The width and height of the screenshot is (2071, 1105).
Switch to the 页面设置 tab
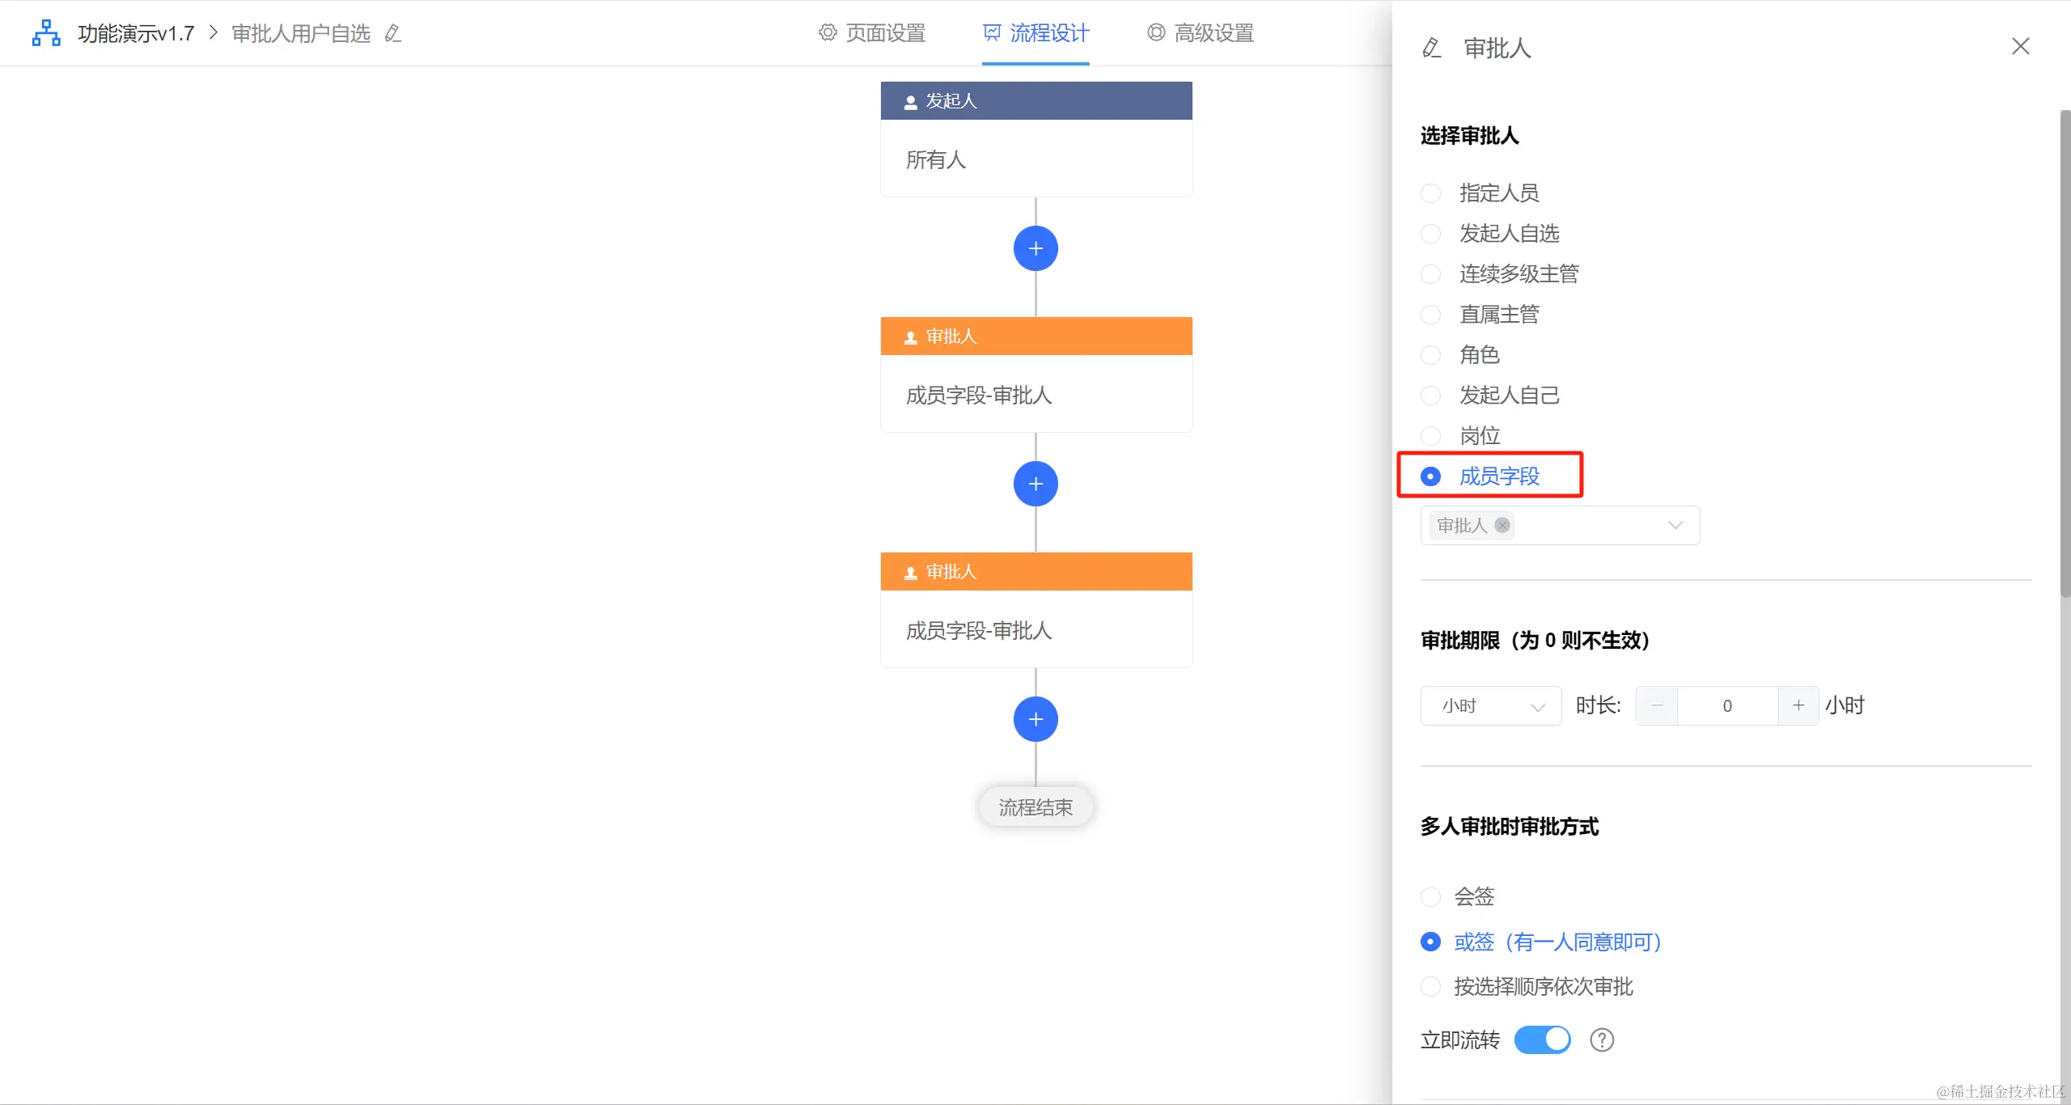coord(872,33)
